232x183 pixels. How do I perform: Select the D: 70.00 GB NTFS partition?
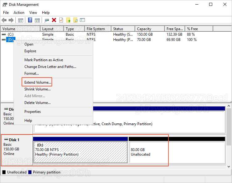[81, 150]
